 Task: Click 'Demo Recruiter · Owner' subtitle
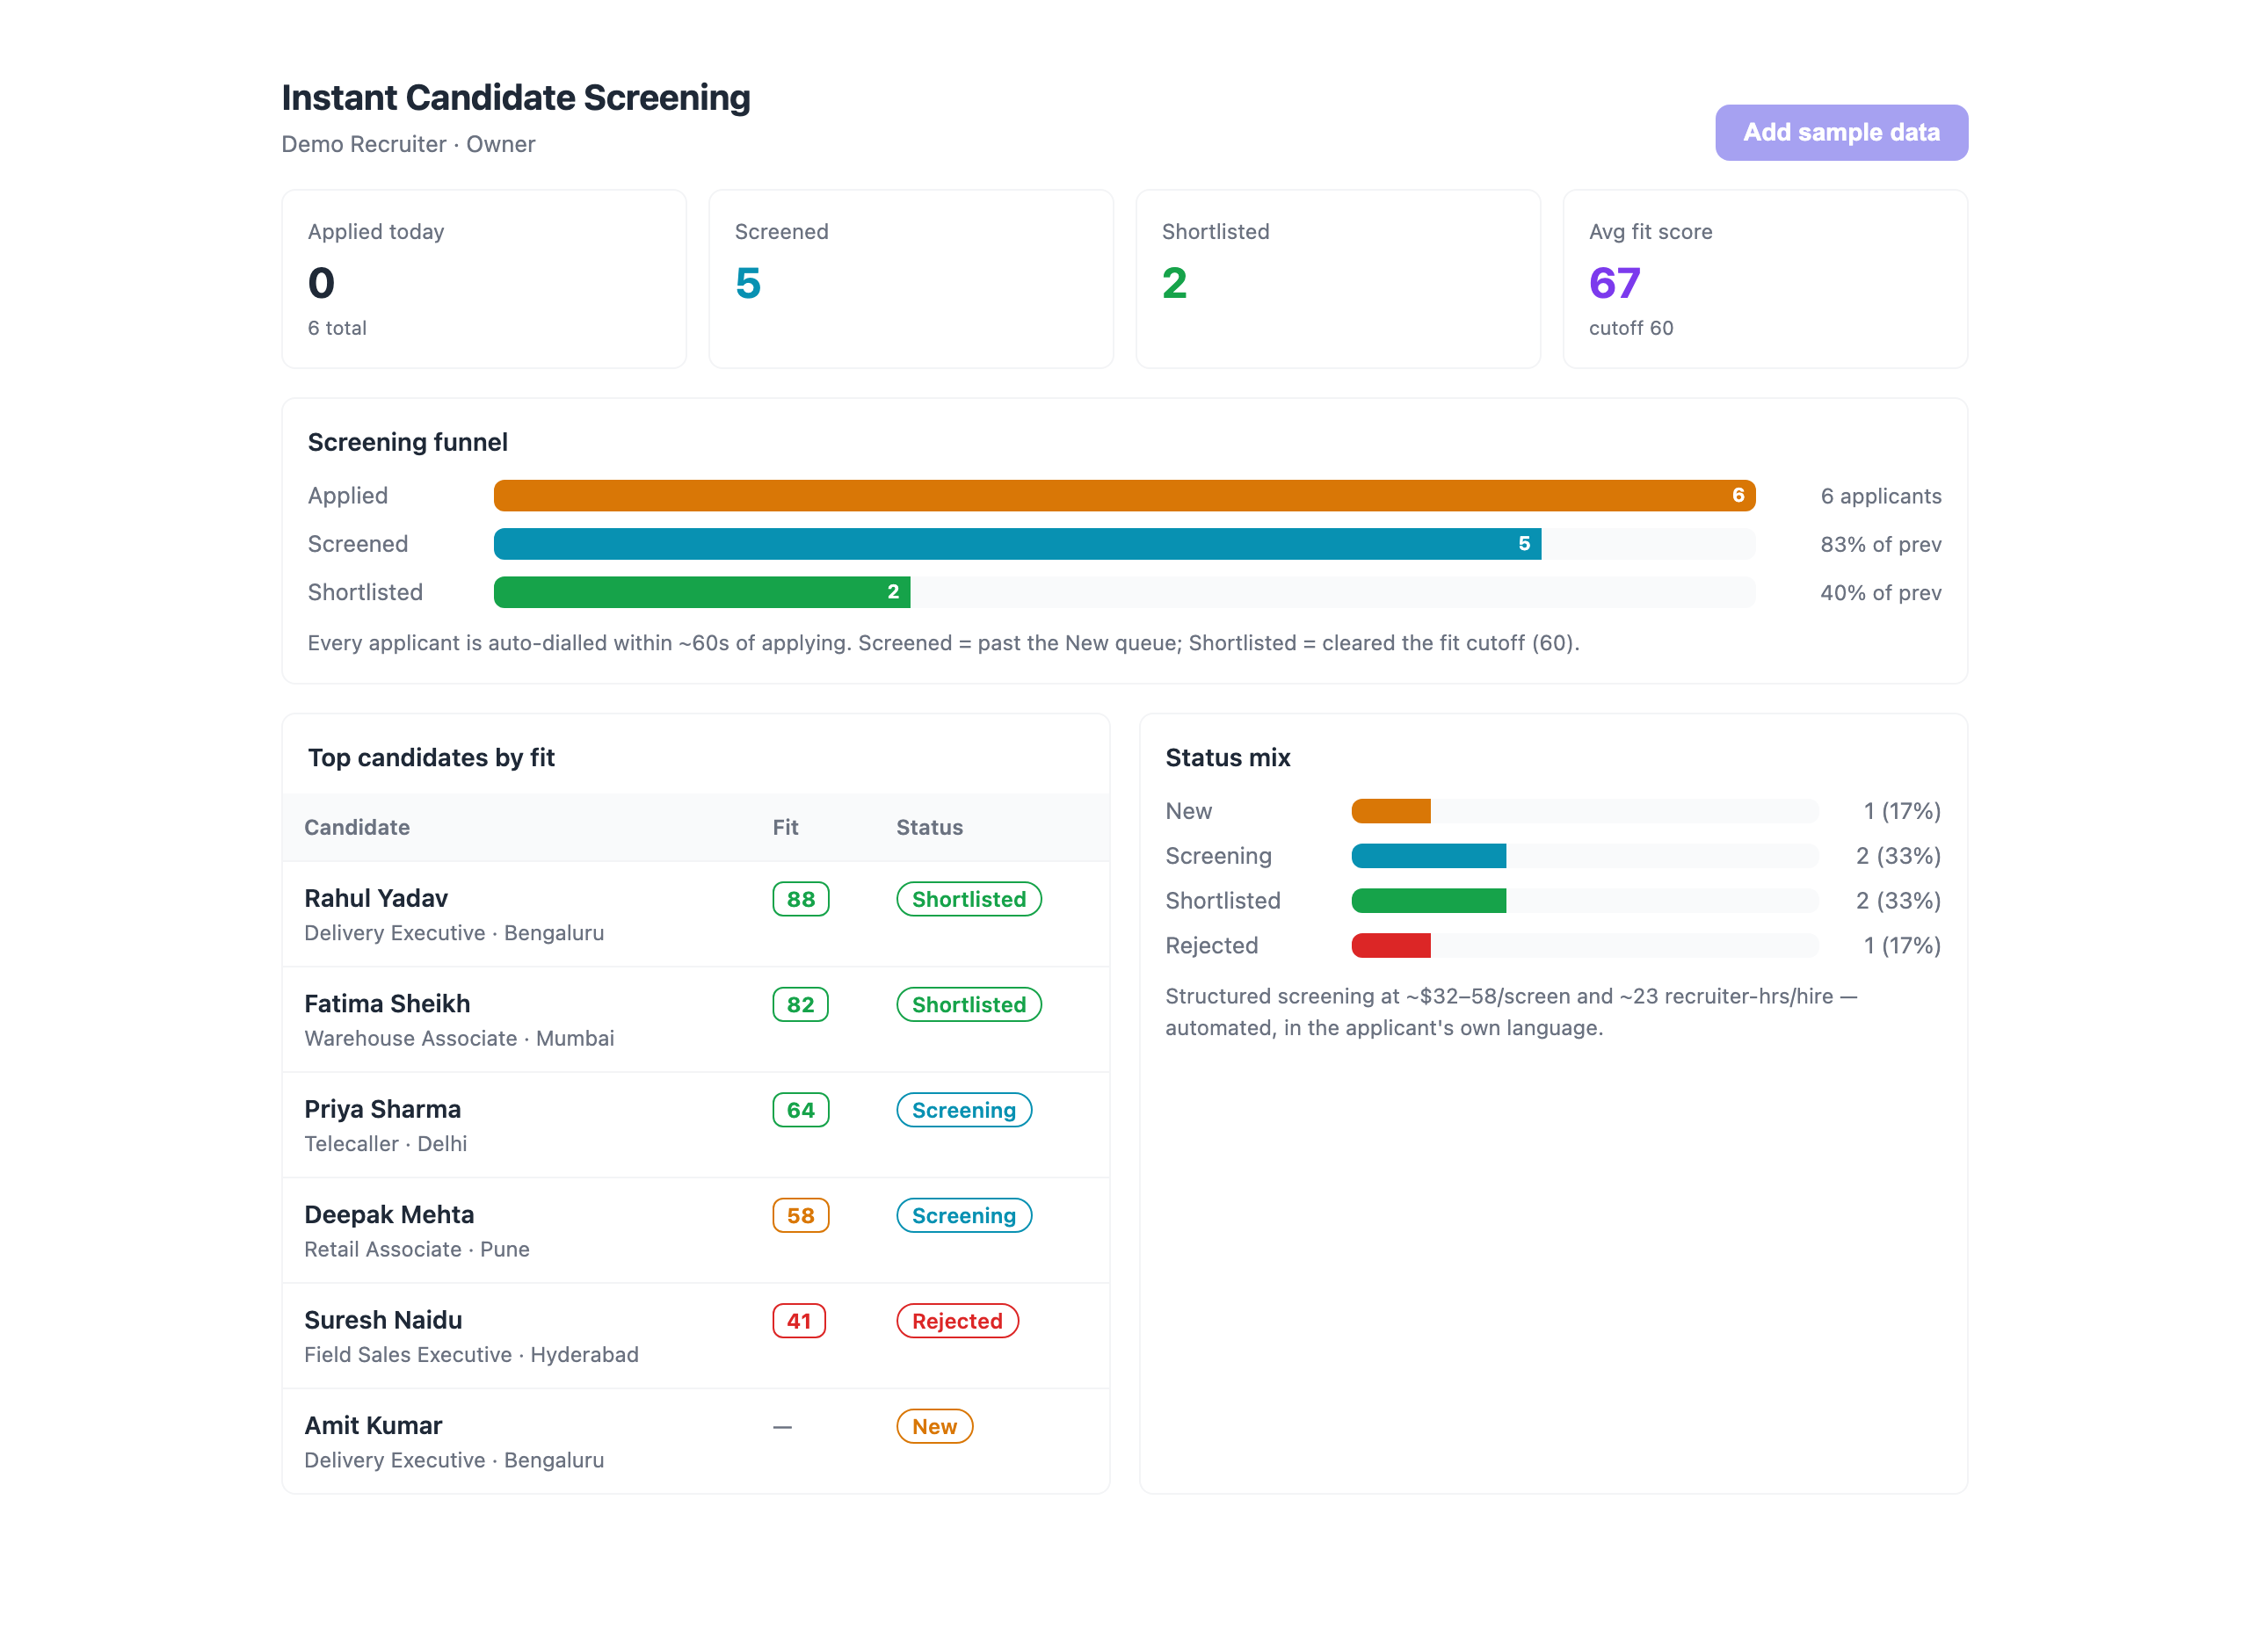click(408, 144)
